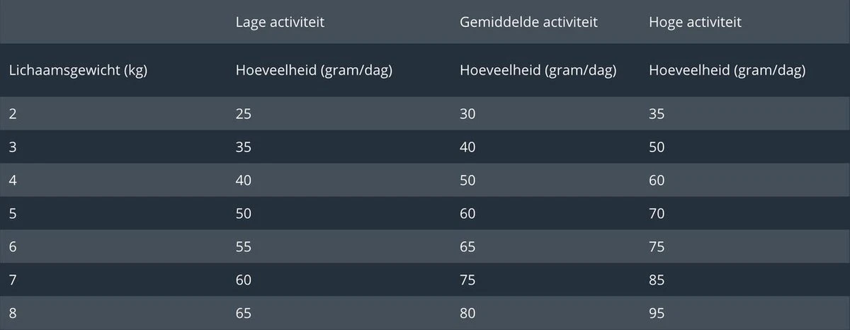Viewport: 850px width, 330px height.
Task: Click the 'Gemiddelde activiteit' column header
Action: tap(528, 23)
